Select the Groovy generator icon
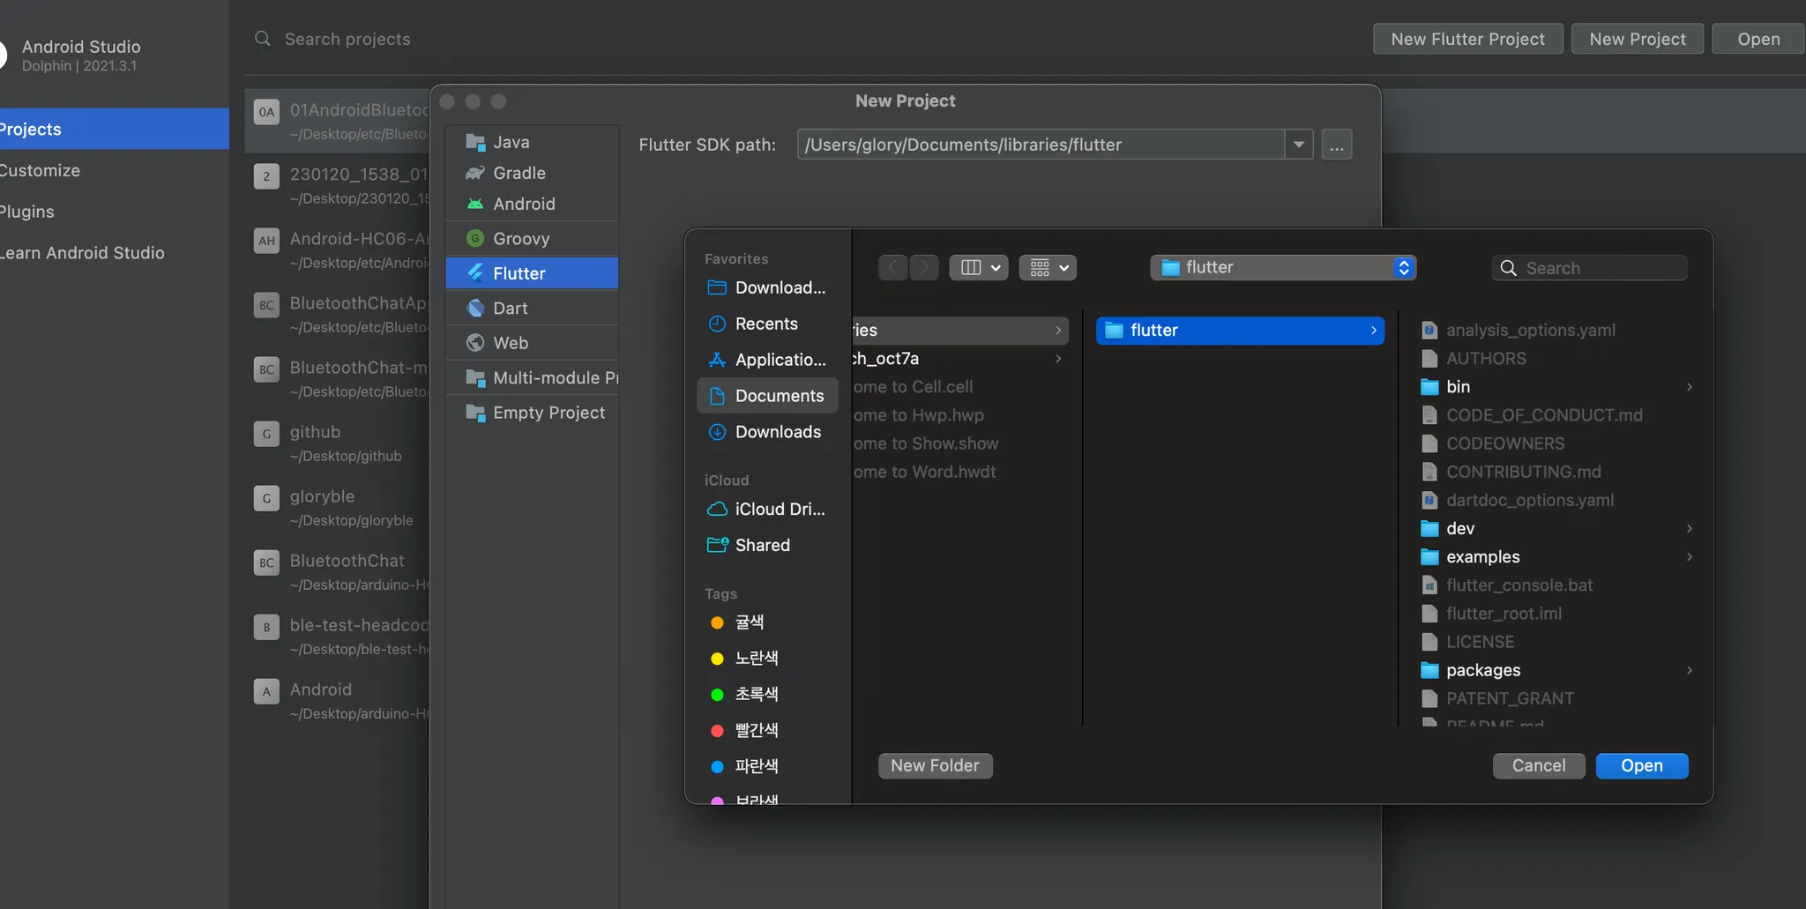 pos(475,238)
